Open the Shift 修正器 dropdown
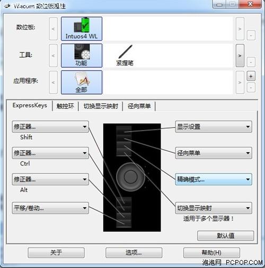The height and width of the screenshot is (268, 265). tap(50, 126)
